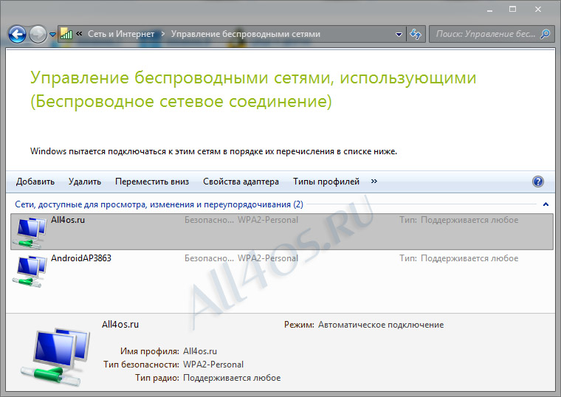The height and width of the screenshot is (397, 561).
Task: Go back with the blue Back arrow
Action: pos(17,35)
